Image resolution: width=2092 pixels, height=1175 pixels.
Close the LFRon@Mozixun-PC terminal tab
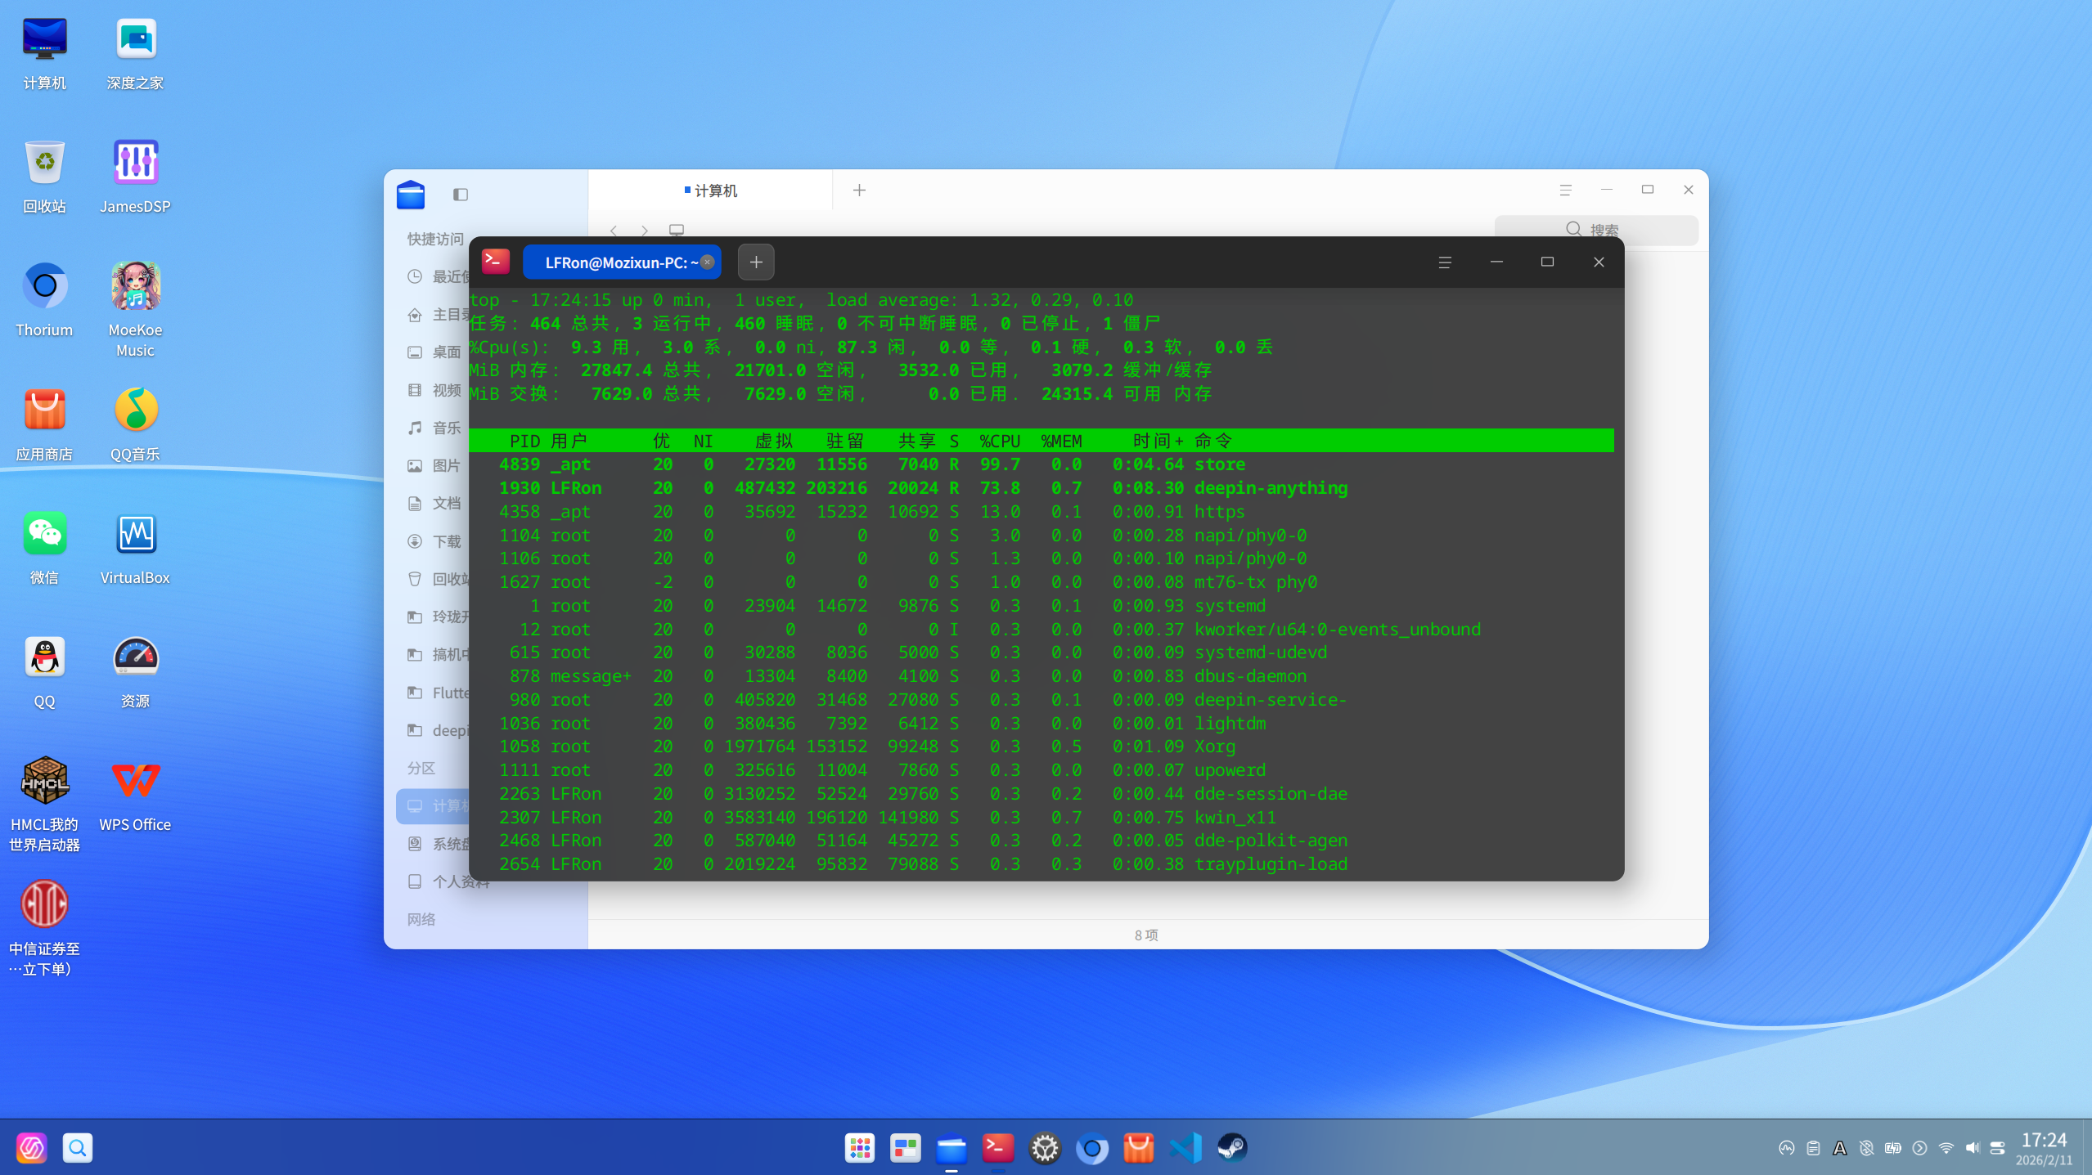pyautogui.click(x=708, y=262)
